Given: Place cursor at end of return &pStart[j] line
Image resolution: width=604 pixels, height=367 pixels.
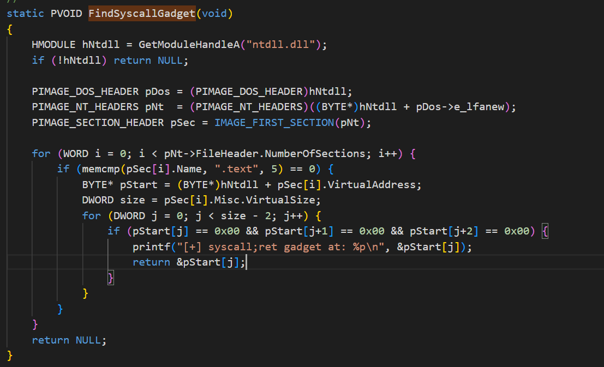Looking at the screenshot, I should coord(248,263).
